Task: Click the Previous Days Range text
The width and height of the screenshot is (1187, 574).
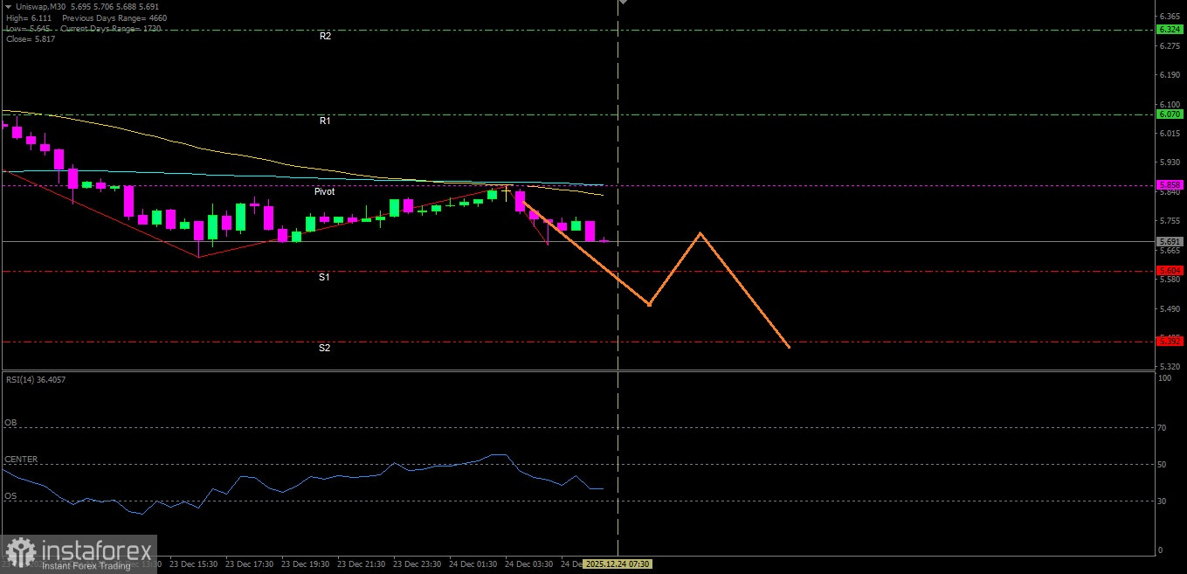Action: (x=114, y=18)
